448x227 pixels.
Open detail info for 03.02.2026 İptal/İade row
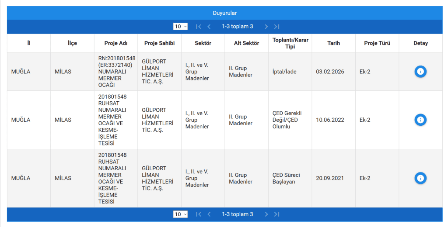pyautogui.click(x=420, y=72)
